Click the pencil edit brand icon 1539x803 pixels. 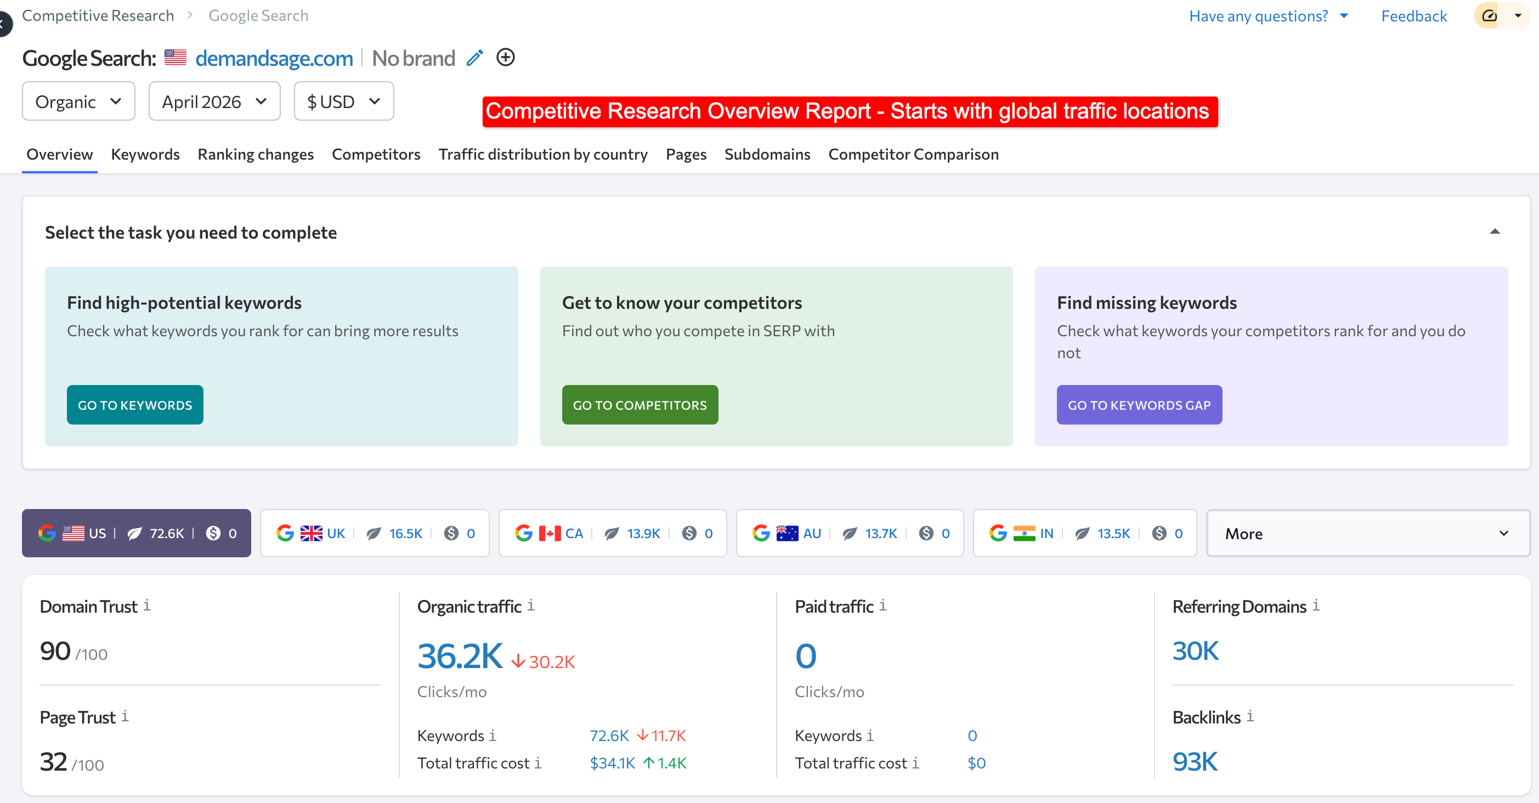(x=474, y=58)
